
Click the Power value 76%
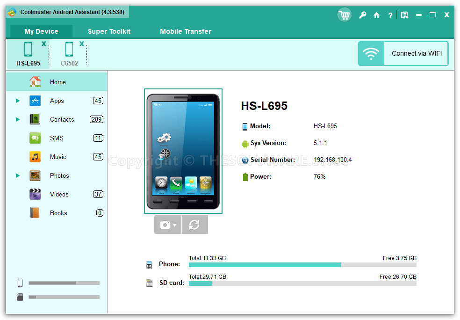point(319,176)
